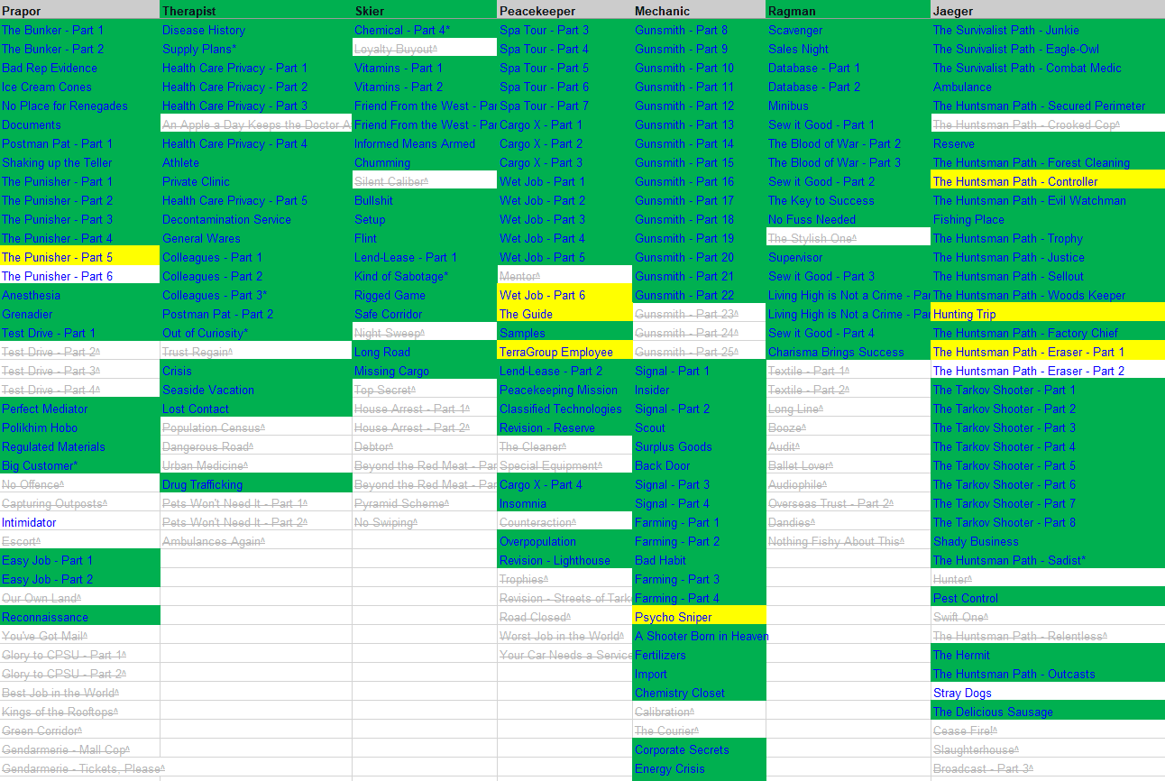1165x781 pixels.
Task: Select the Gunsmith - Part 22 cell
Action: point(700,295)
